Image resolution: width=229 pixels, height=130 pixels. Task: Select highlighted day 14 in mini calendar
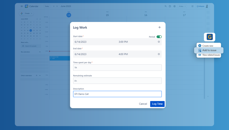click(x=31, y=30)
